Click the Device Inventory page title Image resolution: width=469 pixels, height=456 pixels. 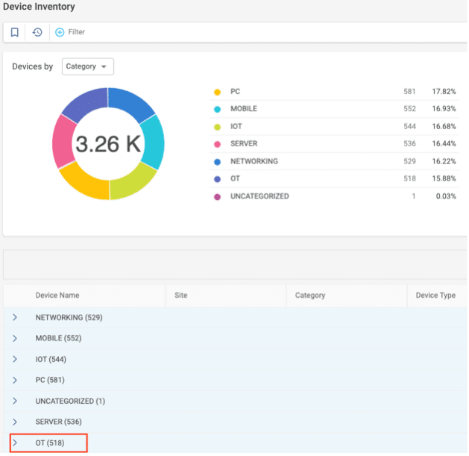[39, 6]
